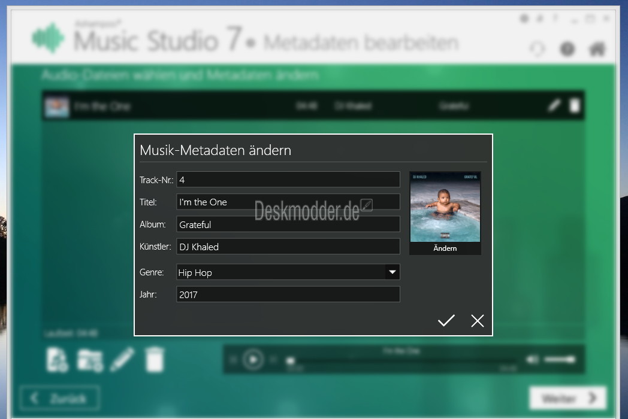Image resolution: width=628 pixels, height=419 pixels.
Task: Cancel the metadata dialog with X
Action: click(477, 321)
